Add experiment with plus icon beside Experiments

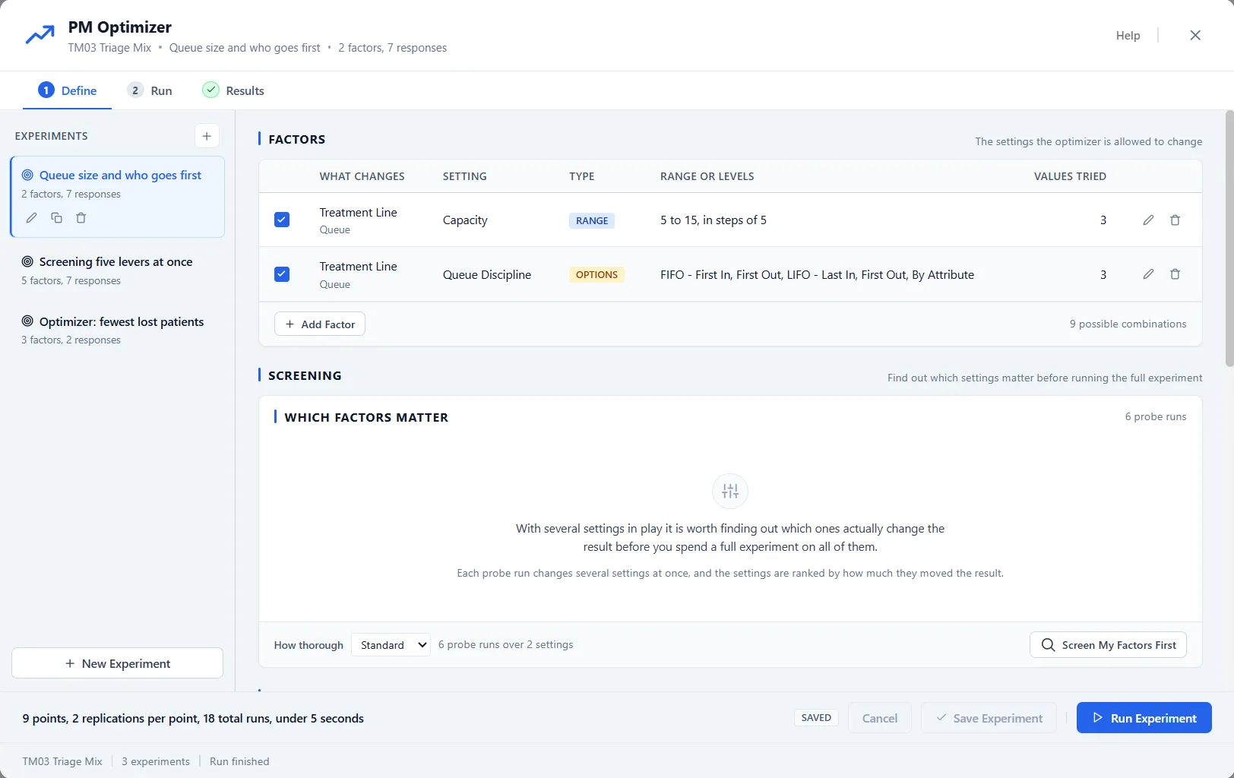[x=207, y=136]
